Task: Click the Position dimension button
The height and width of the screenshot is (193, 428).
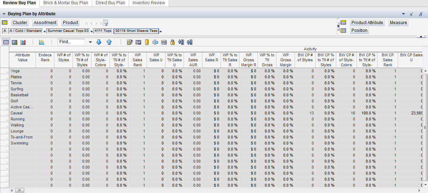Action: (359, 30)
